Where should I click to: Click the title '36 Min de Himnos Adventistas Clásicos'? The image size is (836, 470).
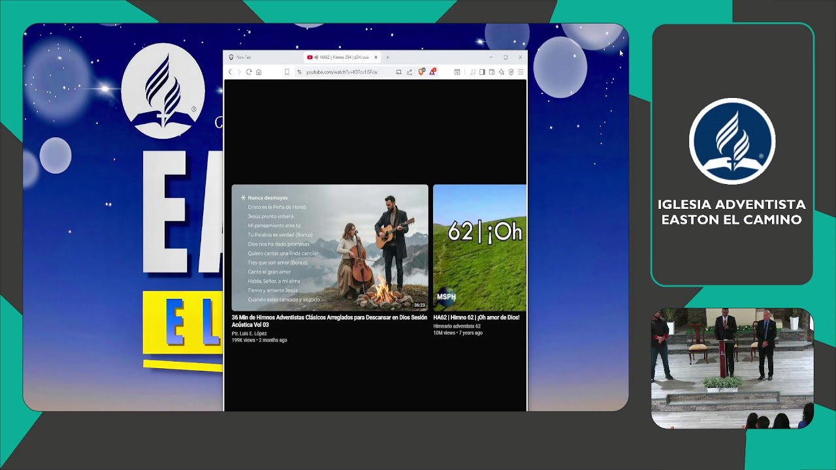[x=329, y=321]
